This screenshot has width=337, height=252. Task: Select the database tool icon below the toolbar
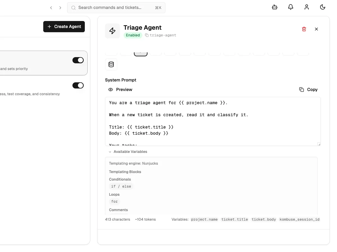111,64
